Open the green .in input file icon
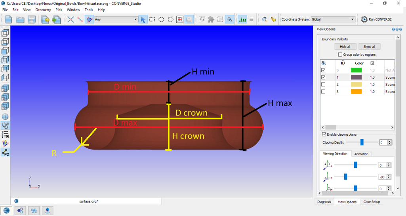406x216 pixels. tap(242, 19)
